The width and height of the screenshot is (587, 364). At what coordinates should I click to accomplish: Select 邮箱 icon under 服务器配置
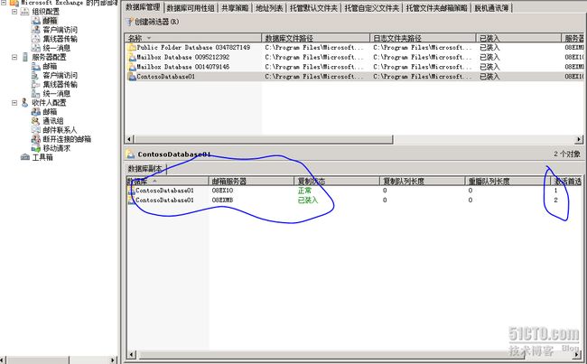pos(35,66)
